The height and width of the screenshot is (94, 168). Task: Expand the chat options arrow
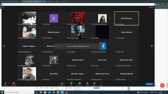pos(74,83)
